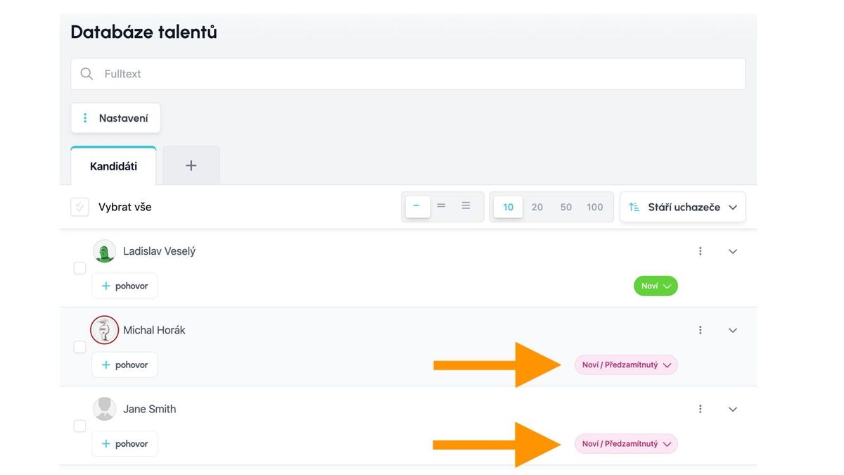The height and width of the screenshot is (475, 844).
Task: Open the Stáří uchazeče sort dropdown
Action: click(682, 207)
